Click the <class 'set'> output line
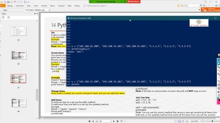220x123 pixels. point(75,52)
